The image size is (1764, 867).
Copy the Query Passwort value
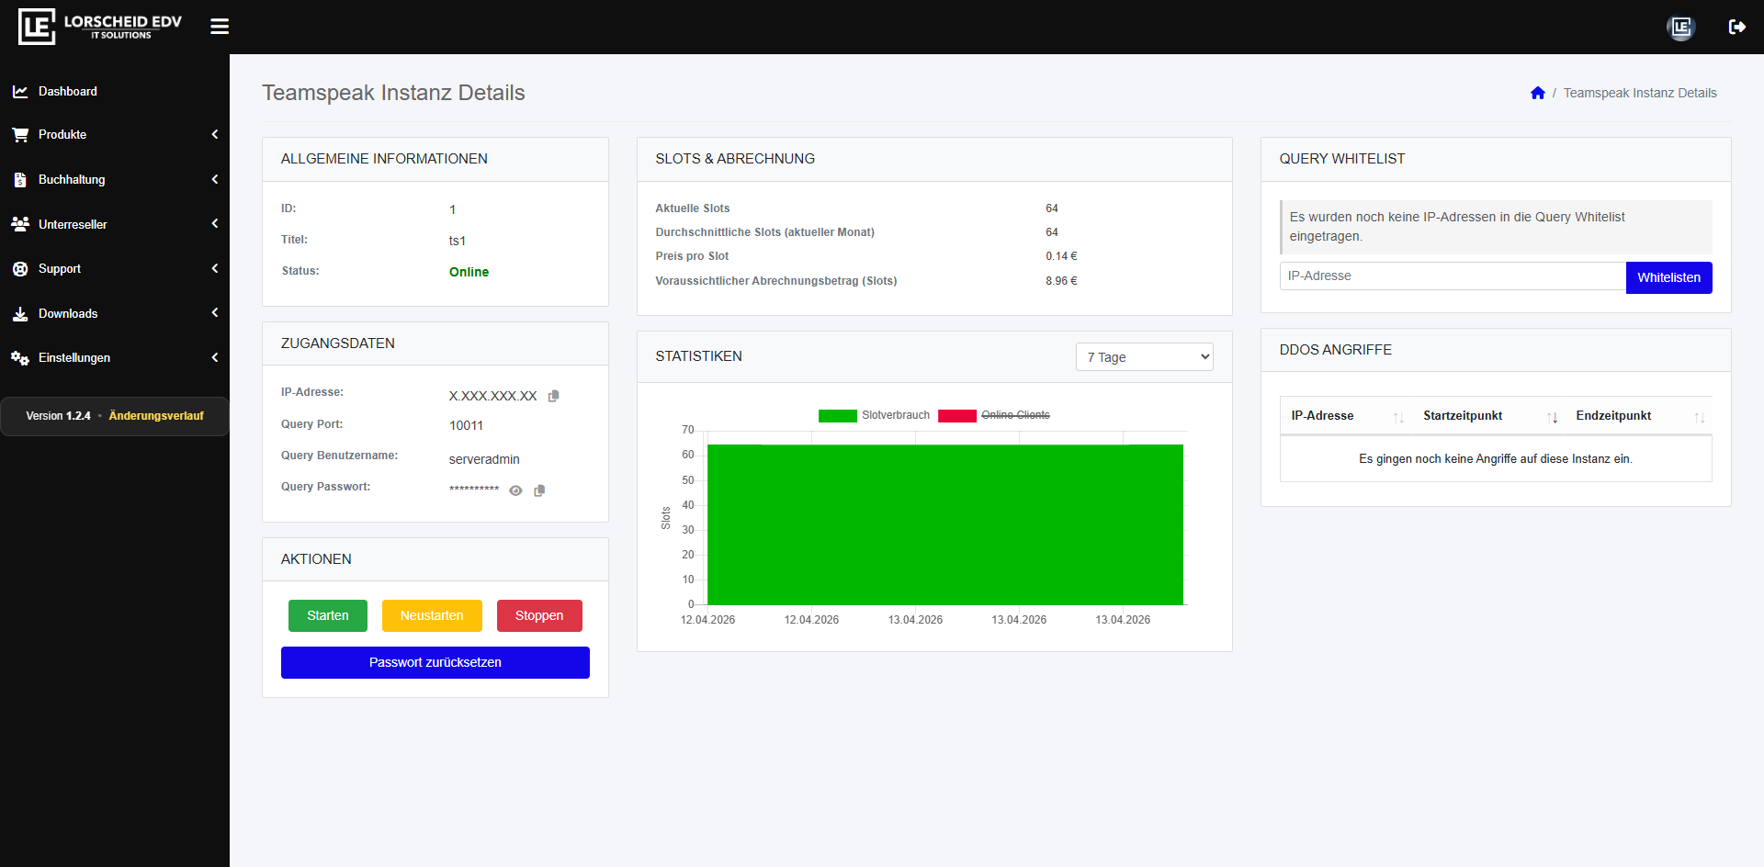pyautogui.click(x=539, y=490)
